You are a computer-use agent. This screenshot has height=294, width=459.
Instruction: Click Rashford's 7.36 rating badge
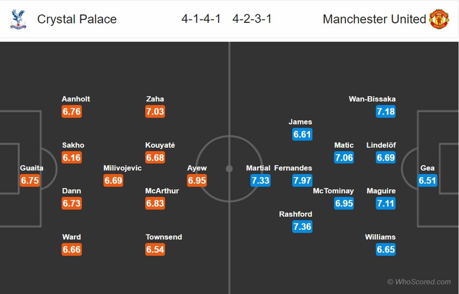302,226
